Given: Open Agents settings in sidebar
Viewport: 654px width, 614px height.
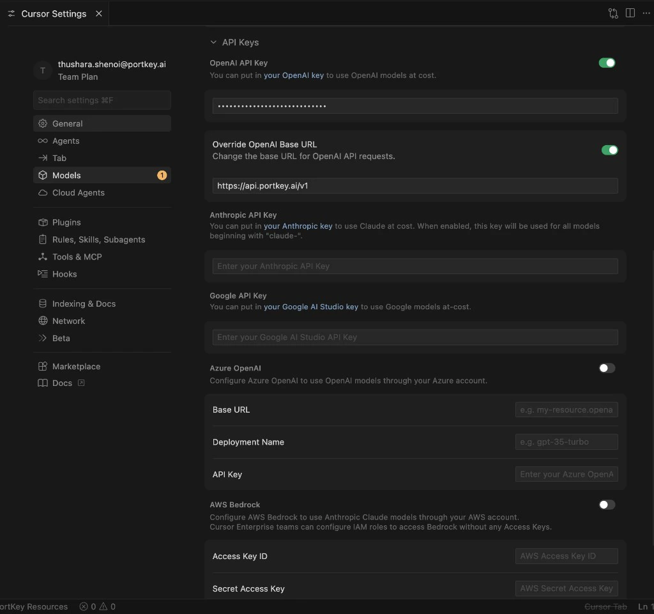Looking at the screenshot, I should pyautogui.click(x=102, y=141).
